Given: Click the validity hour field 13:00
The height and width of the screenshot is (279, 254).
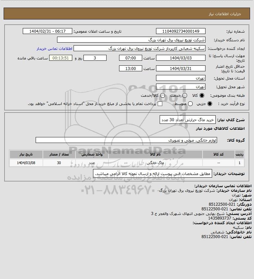Looking at the screenshot, I should [131, 68].
